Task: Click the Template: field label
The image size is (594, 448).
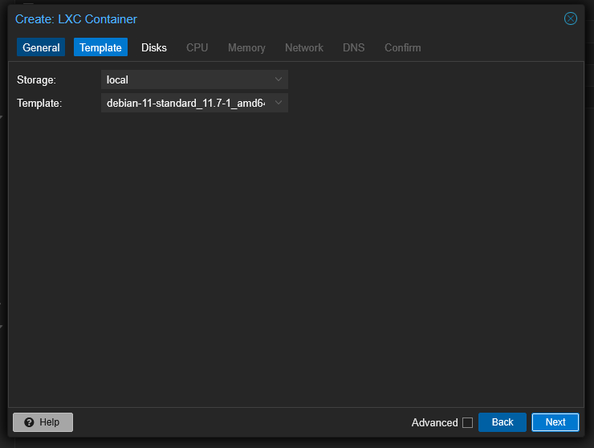Action: [x=39, y=103]
